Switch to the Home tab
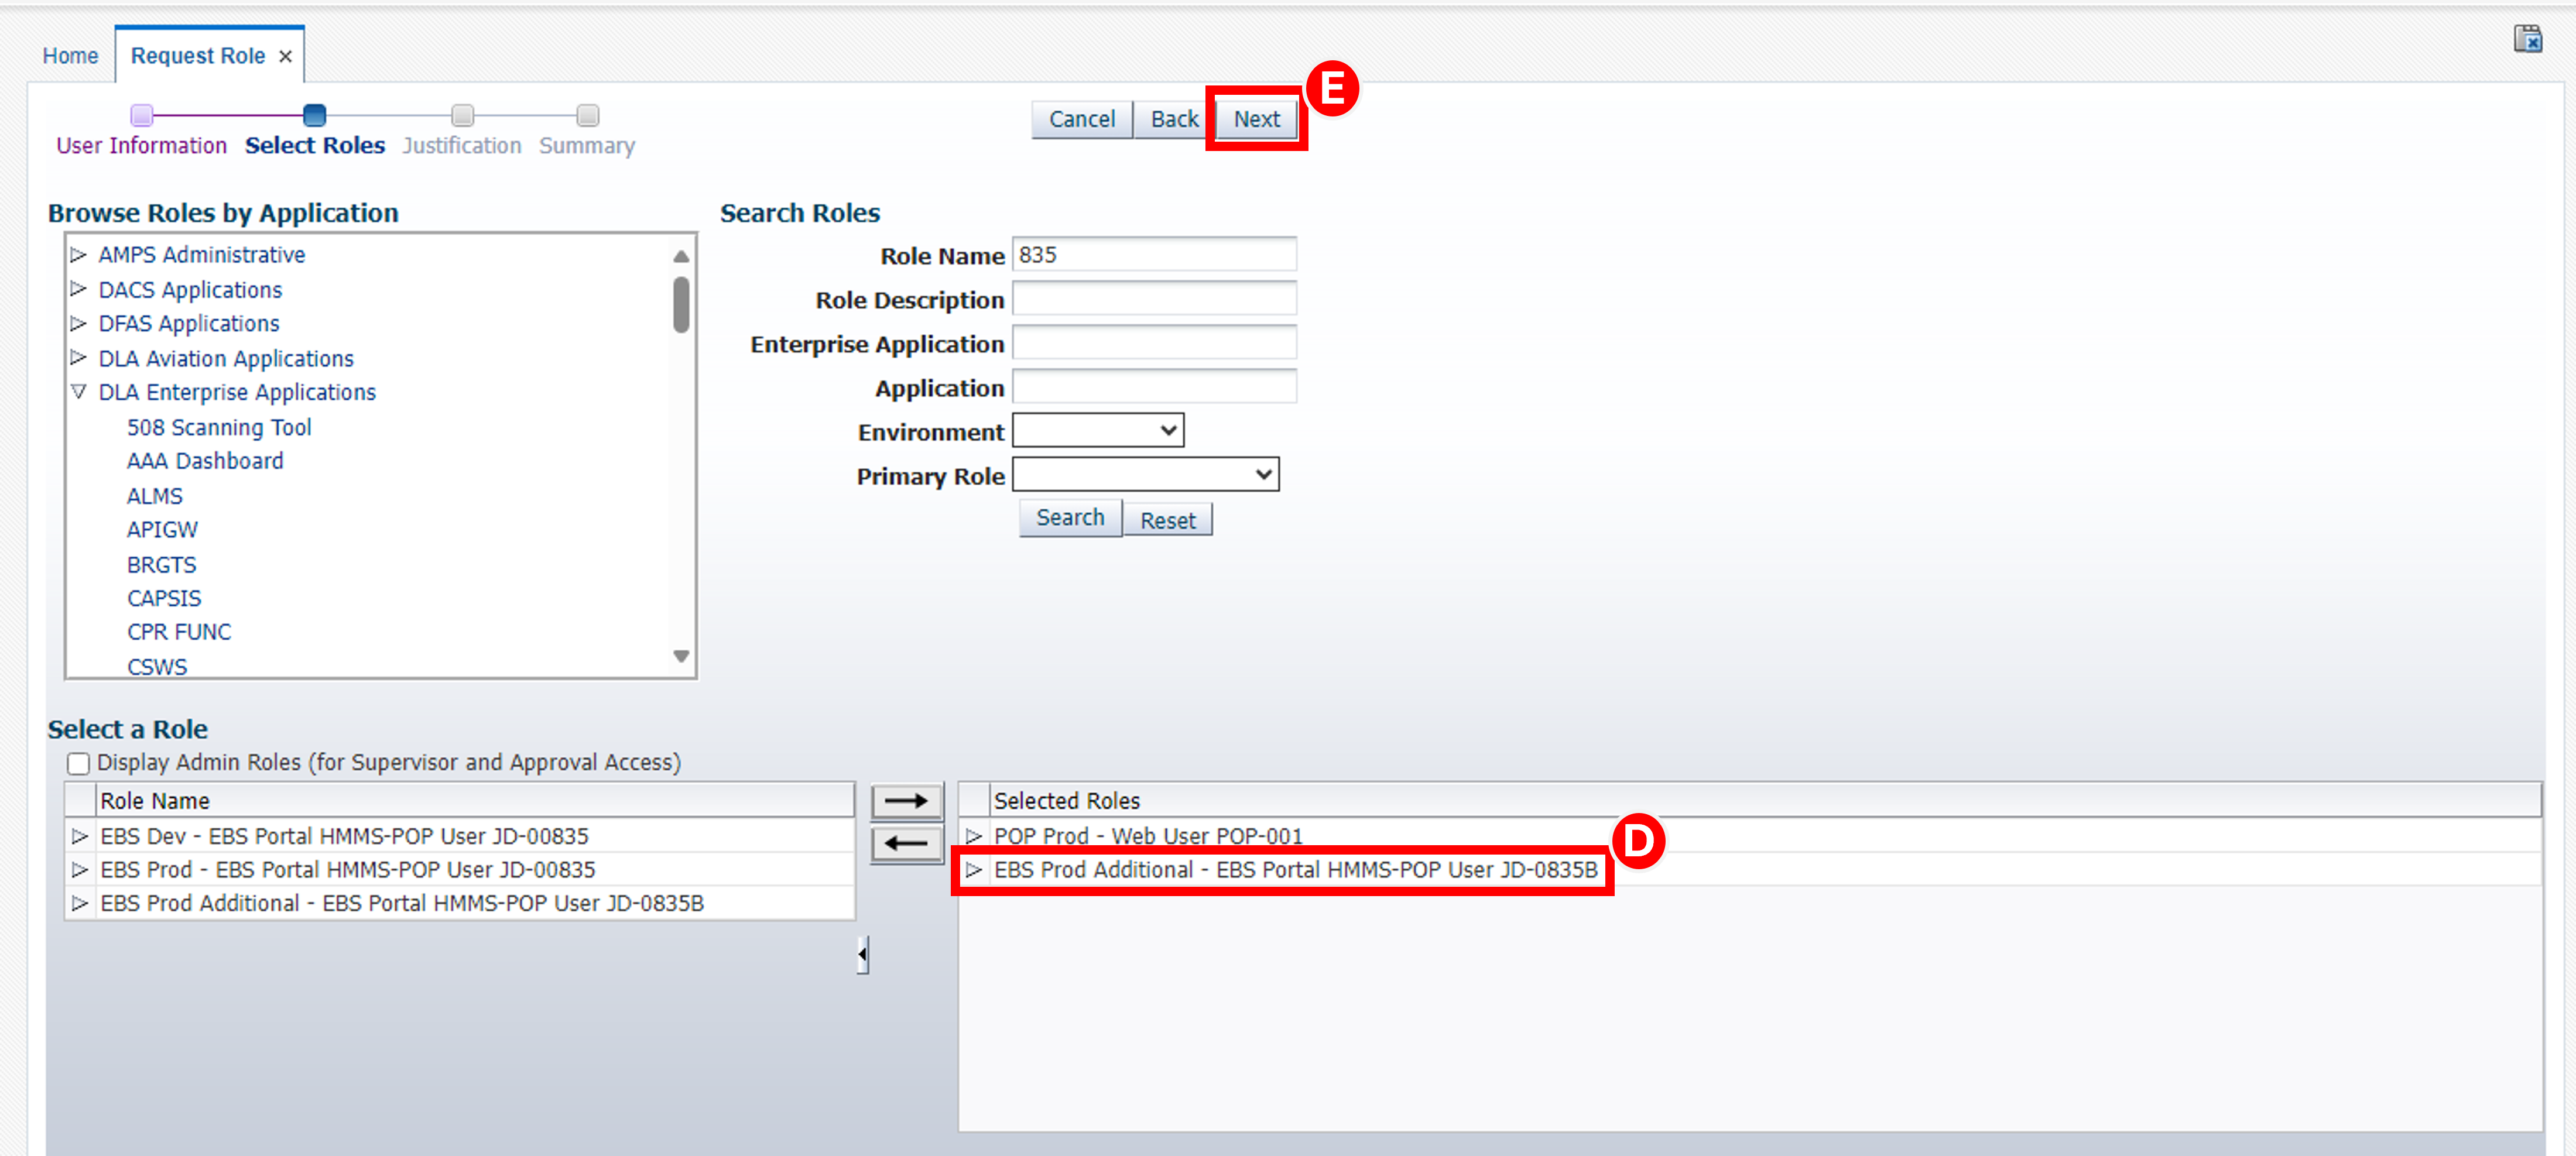 70,57
